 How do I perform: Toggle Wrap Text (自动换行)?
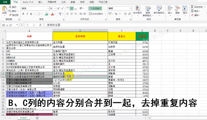pos(95,8)
